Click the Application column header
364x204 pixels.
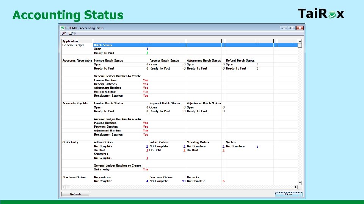click(x=77, y=41)
